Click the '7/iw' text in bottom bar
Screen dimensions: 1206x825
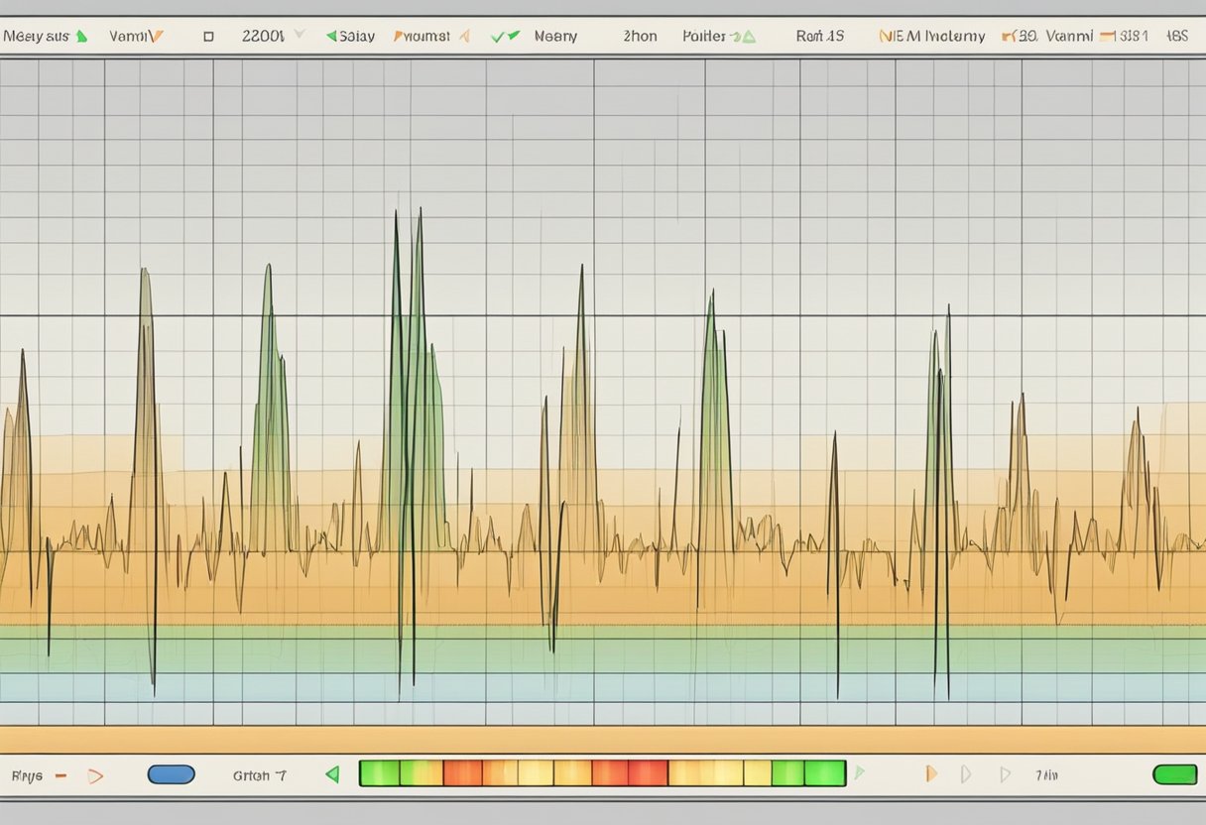pyautogui.click(x=1046, y=775)
